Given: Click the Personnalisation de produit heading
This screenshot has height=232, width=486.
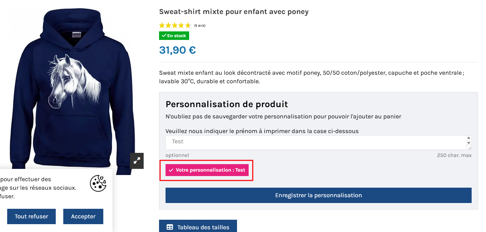Looking at the screenshot, I should point(226,104).
